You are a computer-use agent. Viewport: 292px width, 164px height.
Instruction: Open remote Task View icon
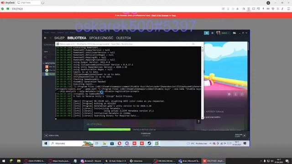97,143
